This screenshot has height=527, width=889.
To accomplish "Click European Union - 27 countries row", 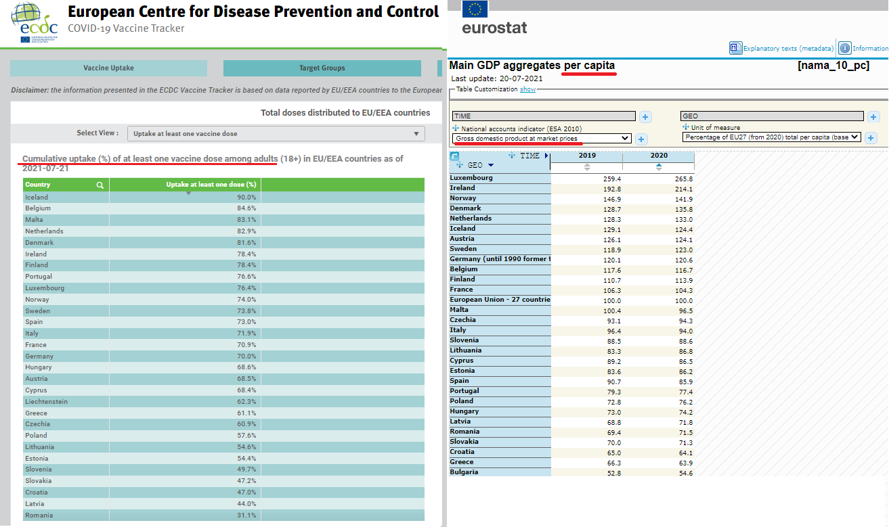I will click(500, 300).
